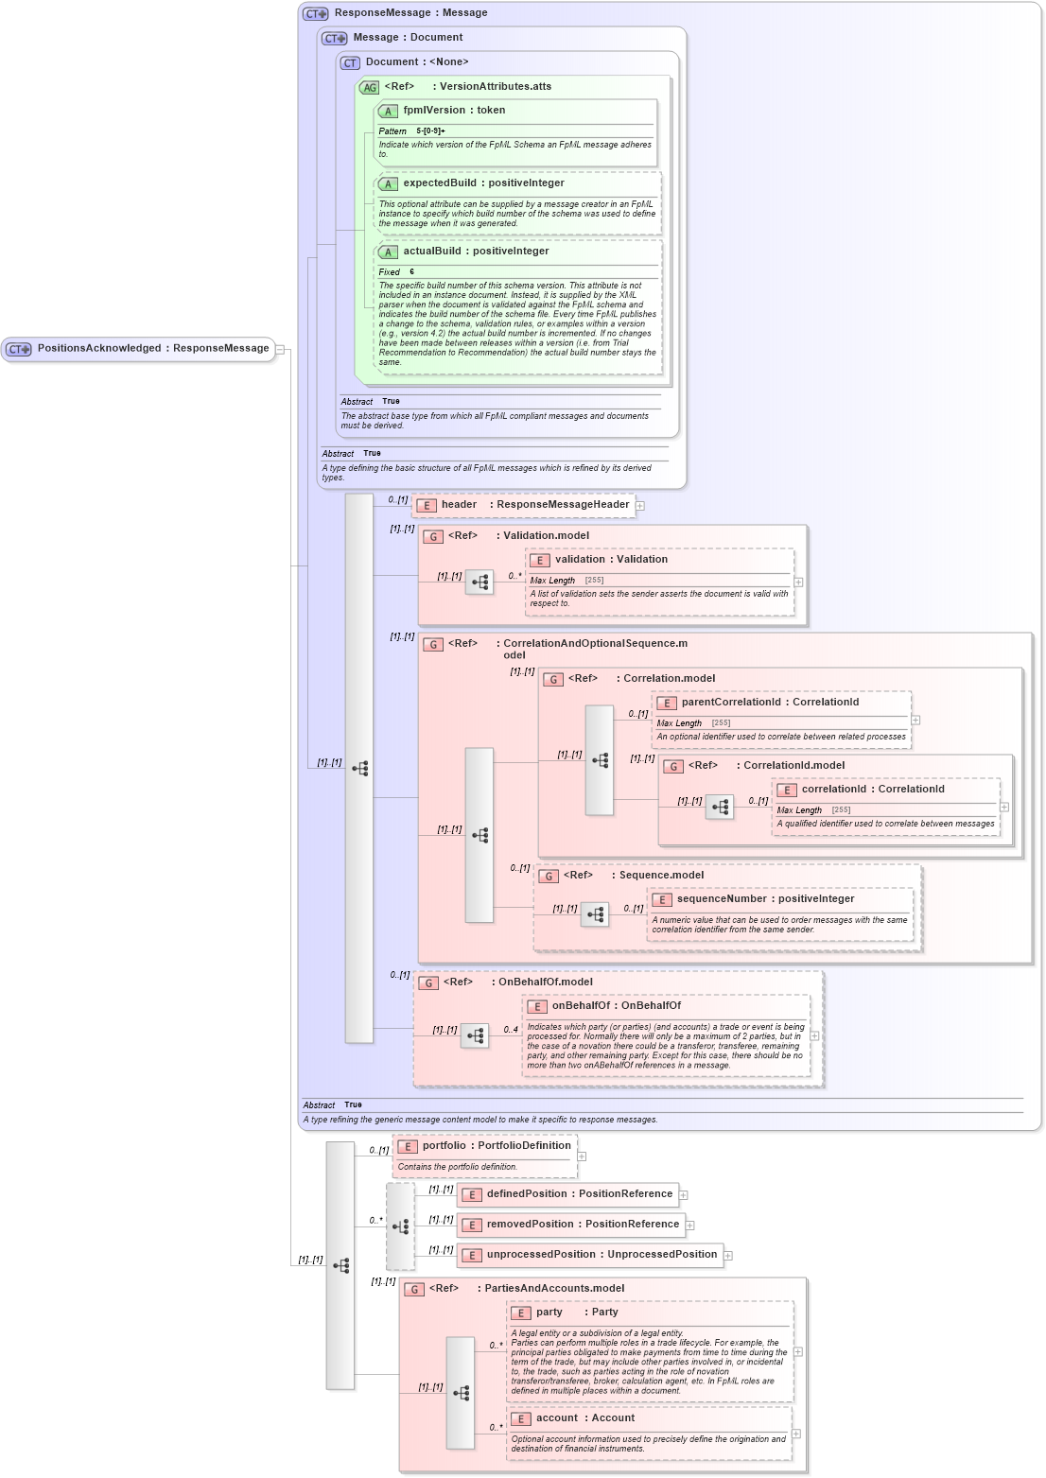The height and width of the screenshot is (1478, 1046).
Task: Click the 'PositionsAcknowledged : ResponseMessage' label
Action: pyautogui.click(x=153, y=348)
